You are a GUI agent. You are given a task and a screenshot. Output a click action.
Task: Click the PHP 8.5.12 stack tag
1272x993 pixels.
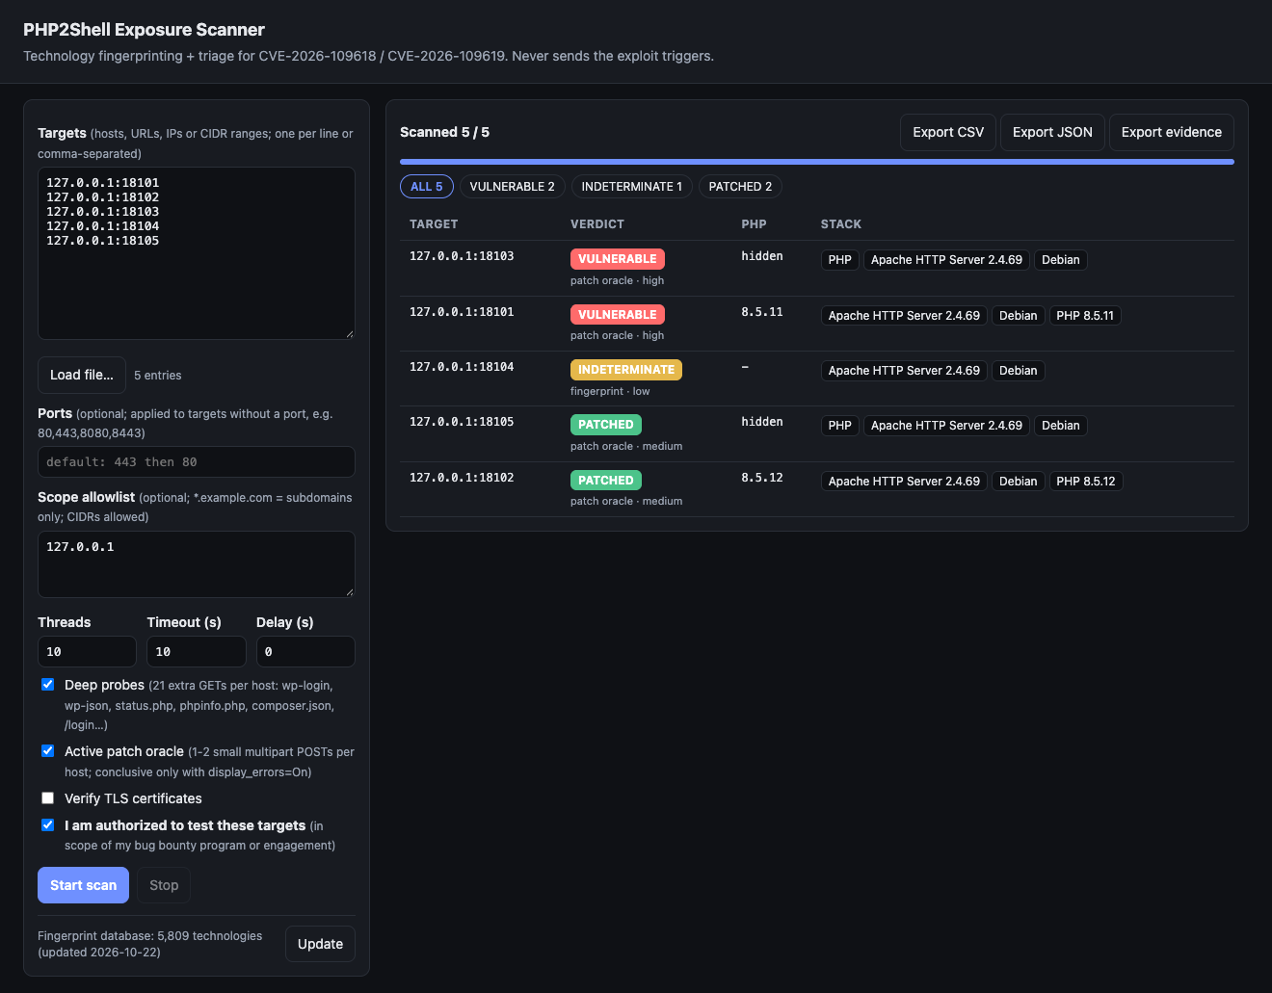tap(1086, 482)
